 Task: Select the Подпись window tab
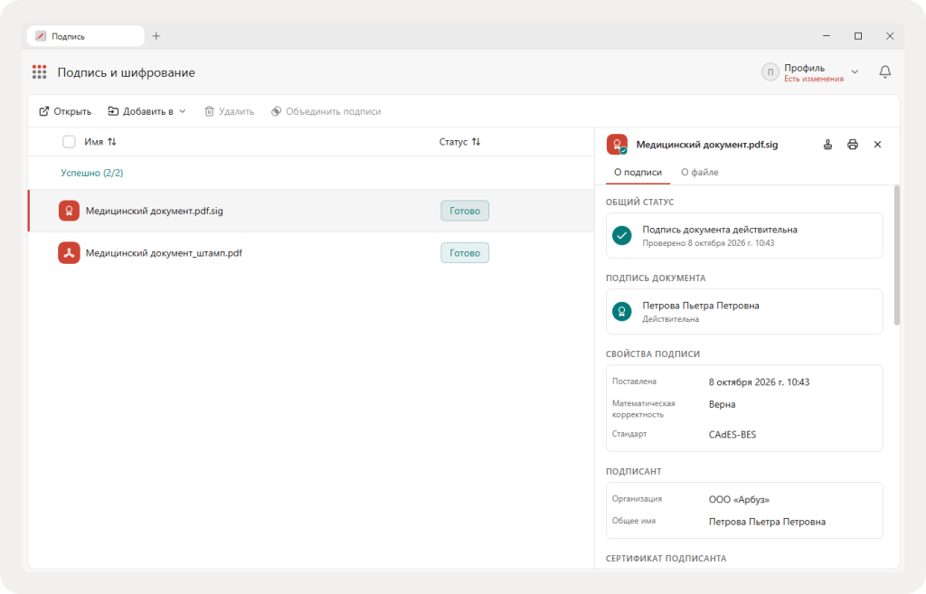(x=86, y=36)
